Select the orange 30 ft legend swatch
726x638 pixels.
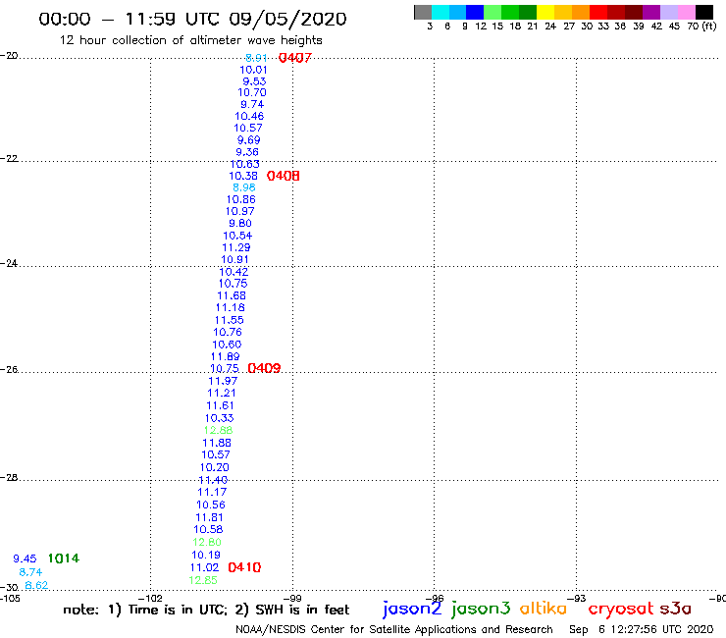point(581,13)
